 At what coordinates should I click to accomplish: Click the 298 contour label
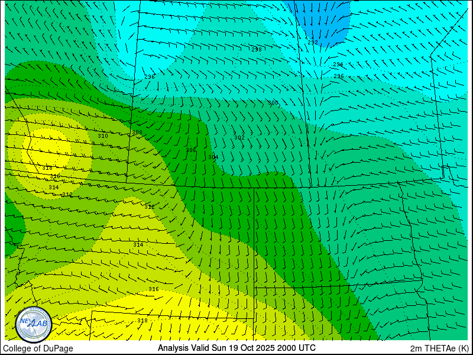coord(257,50)
